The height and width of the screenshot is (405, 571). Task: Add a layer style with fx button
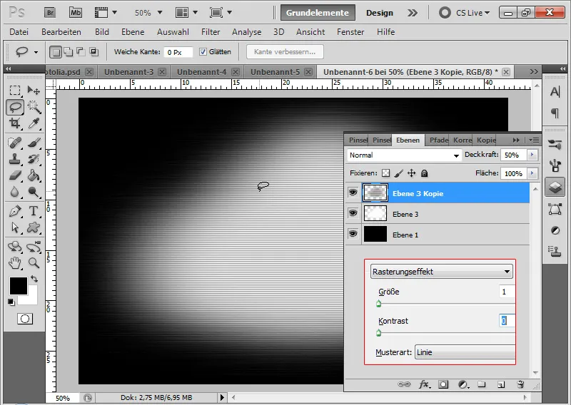point(424,384)
